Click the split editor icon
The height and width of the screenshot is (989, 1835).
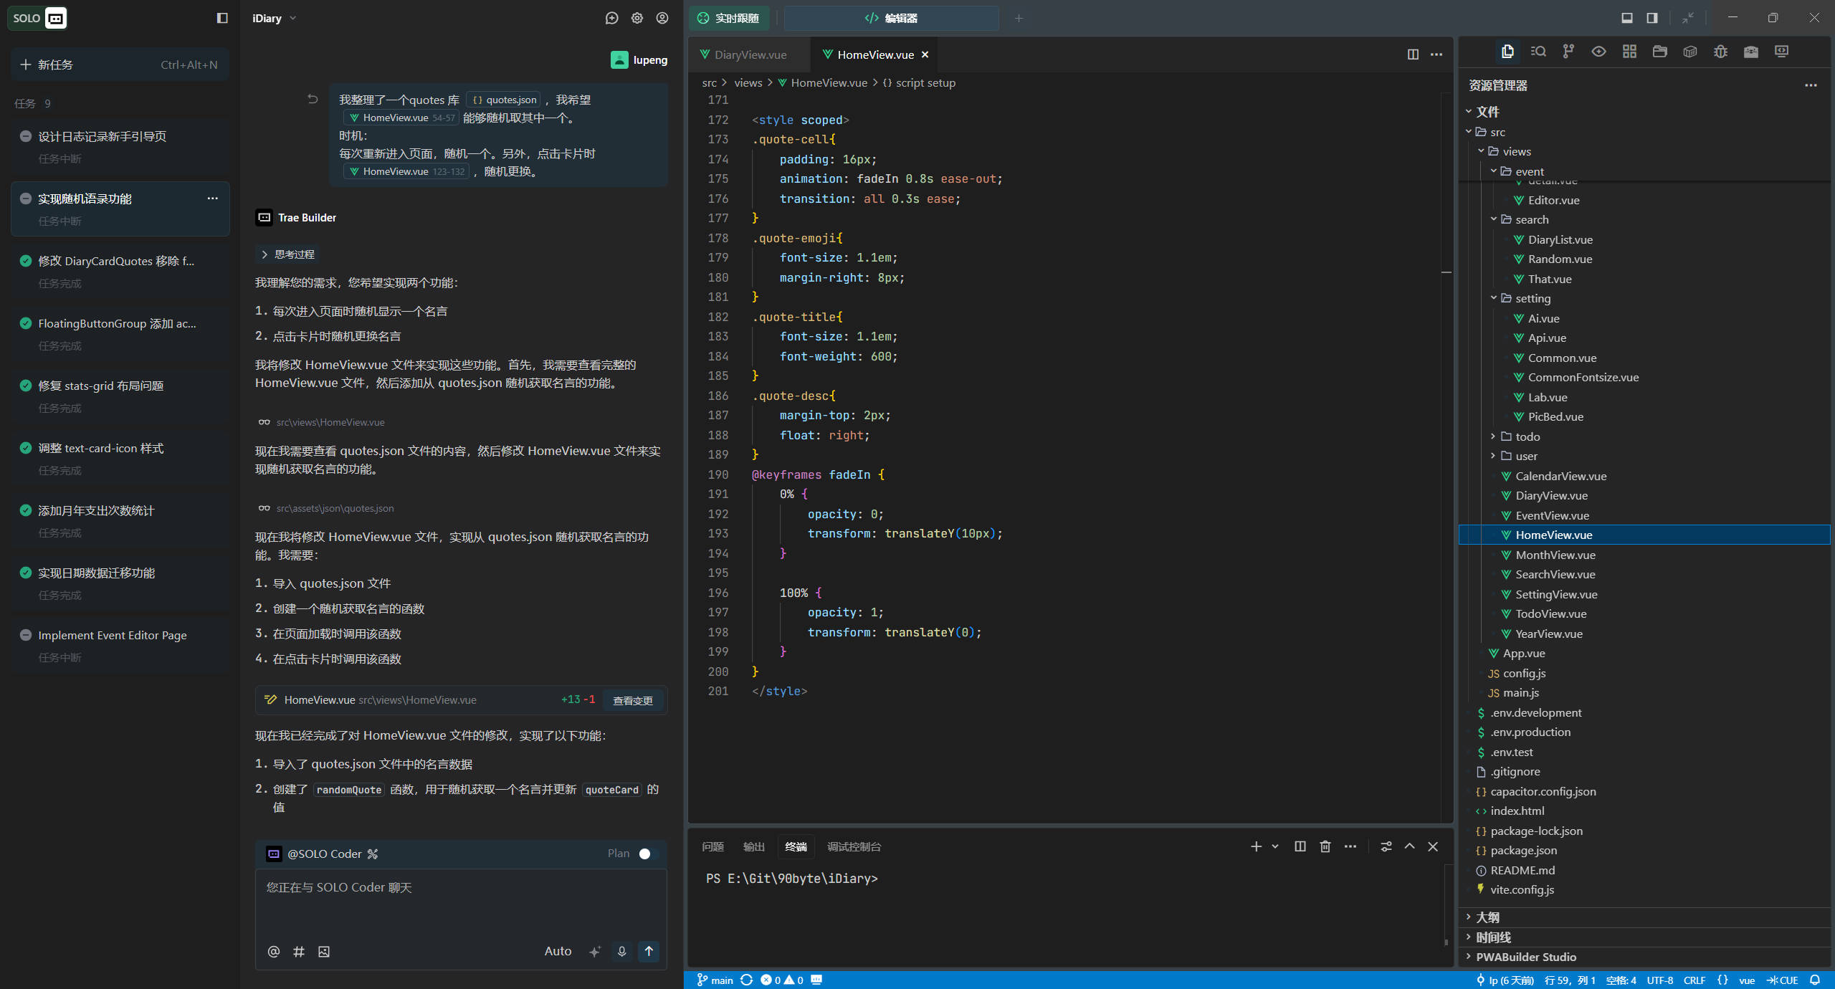[1413, 54]
